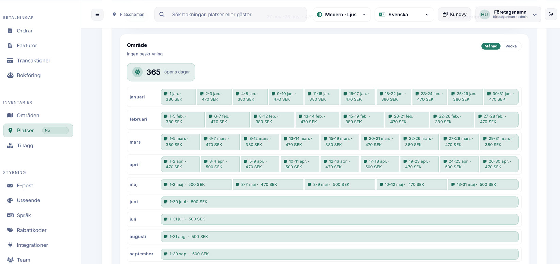Toggle the Kundvy customer view
Screen dimensions: 560x264
pos(454,15)
